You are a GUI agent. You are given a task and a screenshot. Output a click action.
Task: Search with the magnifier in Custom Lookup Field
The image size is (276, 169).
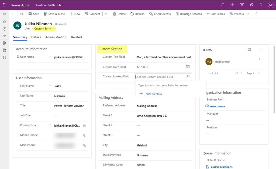188,76
